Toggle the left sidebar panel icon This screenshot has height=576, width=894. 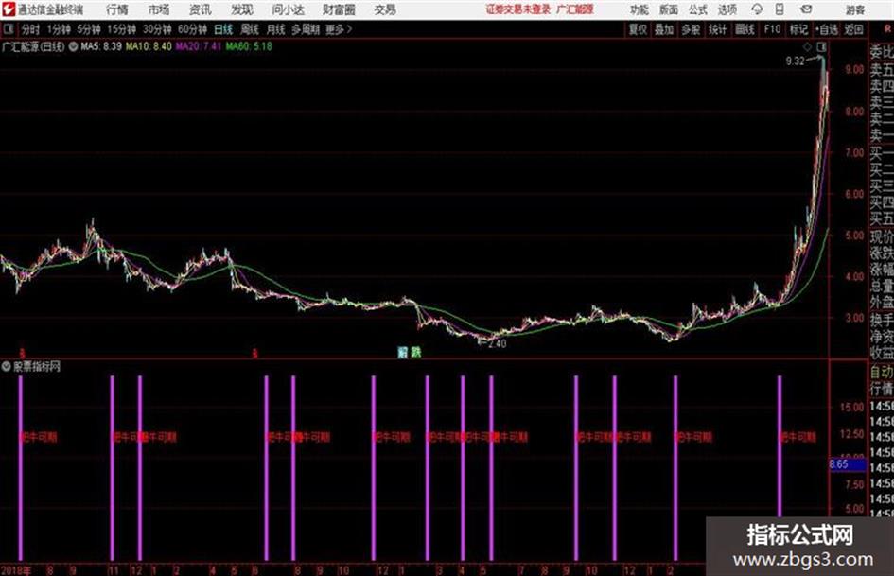tap(8, 29)
